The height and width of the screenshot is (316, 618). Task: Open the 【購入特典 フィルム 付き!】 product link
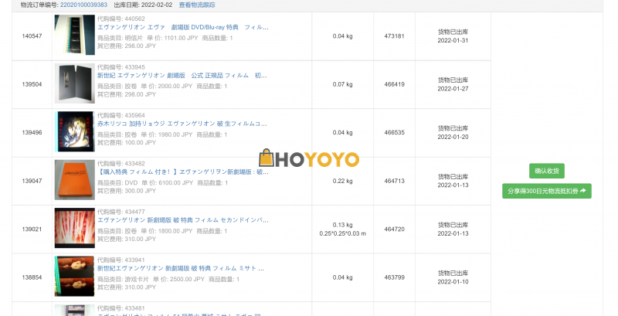(x=183, y=172)
